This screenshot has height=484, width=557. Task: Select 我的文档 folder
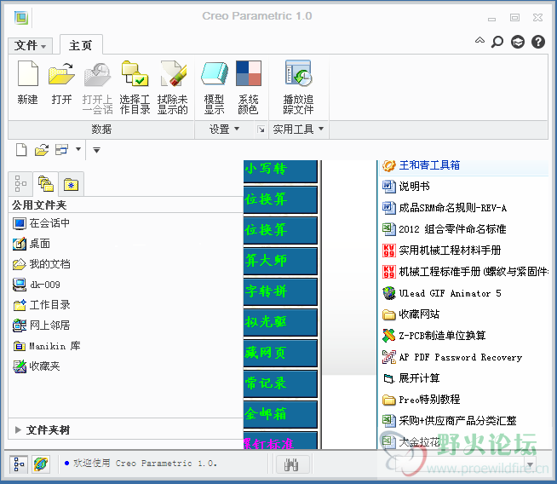pyautogui.click(x=42, y=264)
